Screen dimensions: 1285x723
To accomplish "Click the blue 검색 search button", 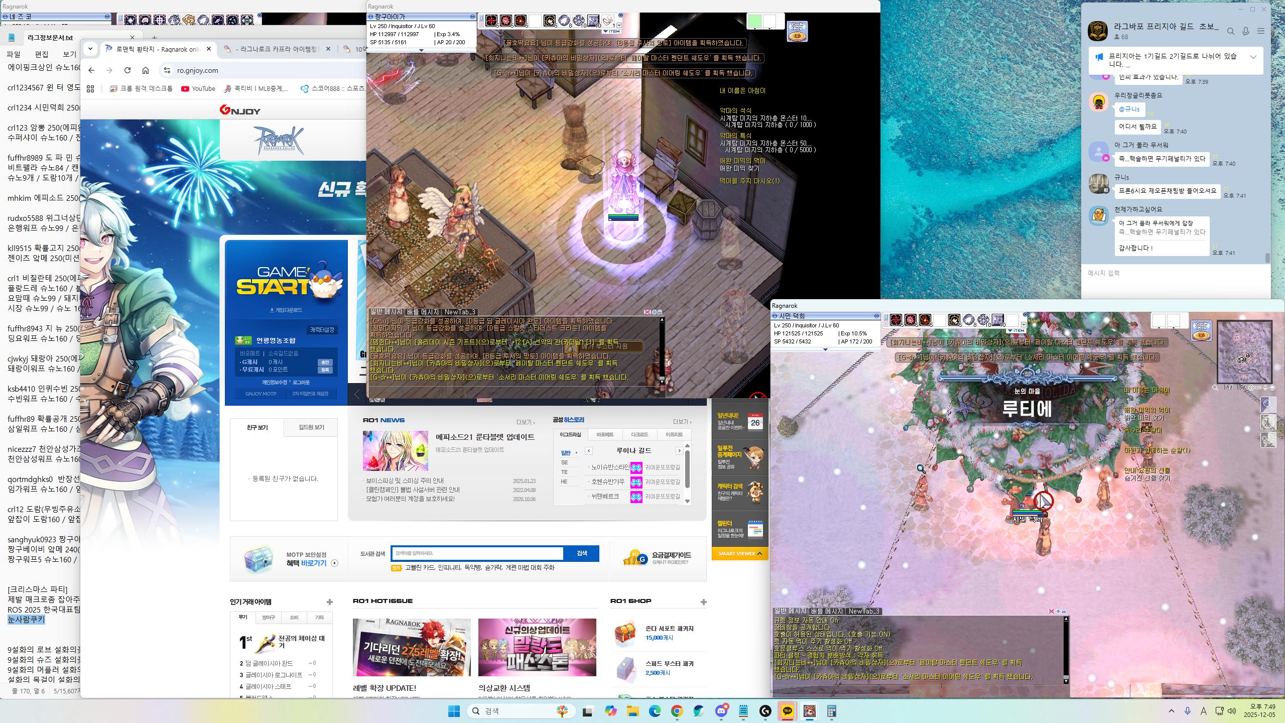I will (581, 553).
